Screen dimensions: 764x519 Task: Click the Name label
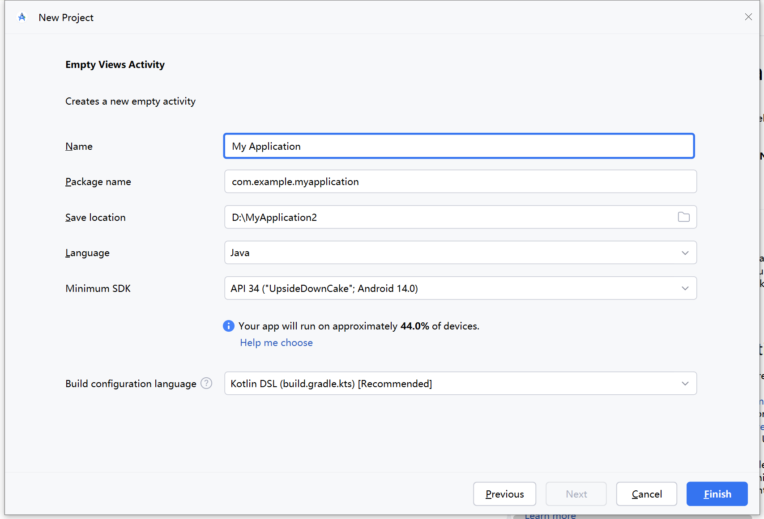point(79,147)
